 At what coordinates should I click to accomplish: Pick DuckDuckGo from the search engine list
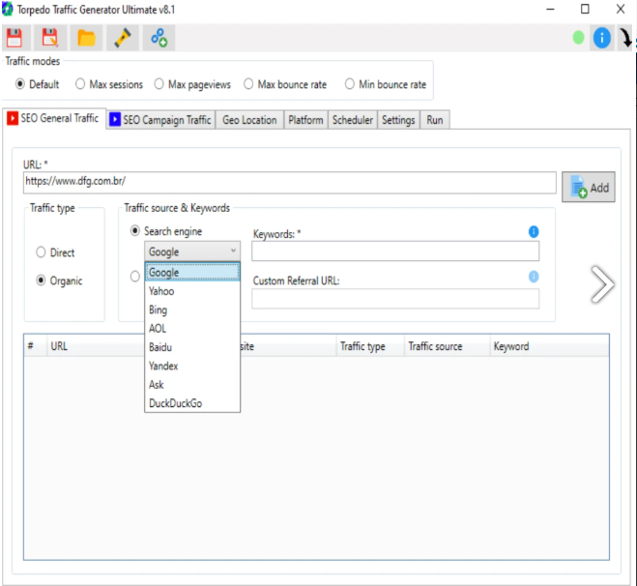pos(175,403)
